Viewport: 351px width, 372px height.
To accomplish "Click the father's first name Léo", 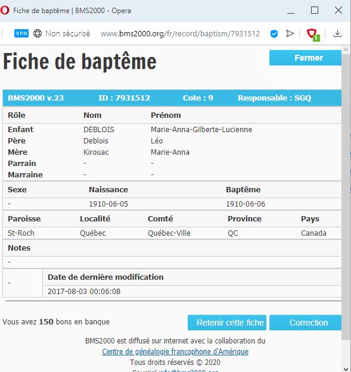I will 157,140.
